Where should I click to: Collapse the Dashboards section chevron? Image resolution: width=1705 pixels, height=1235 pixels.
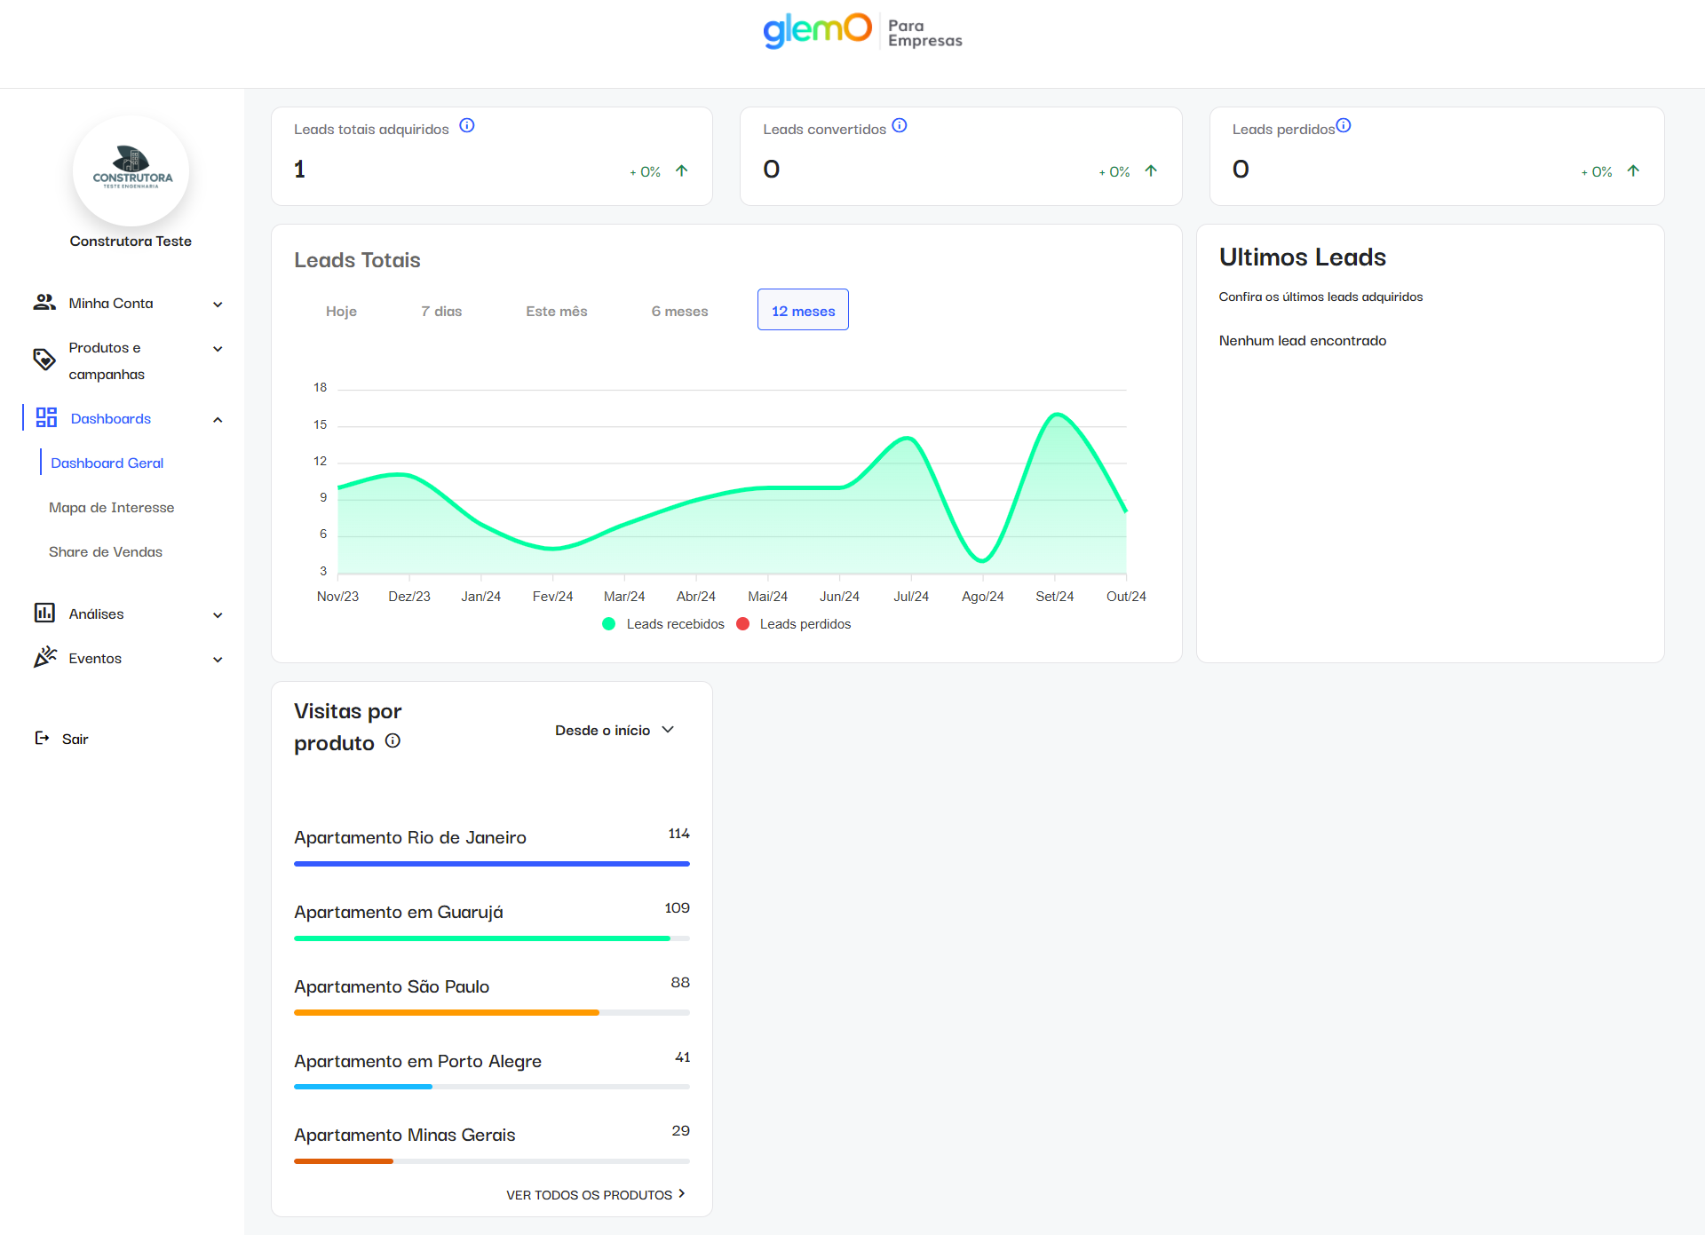(x=218, y=420)
